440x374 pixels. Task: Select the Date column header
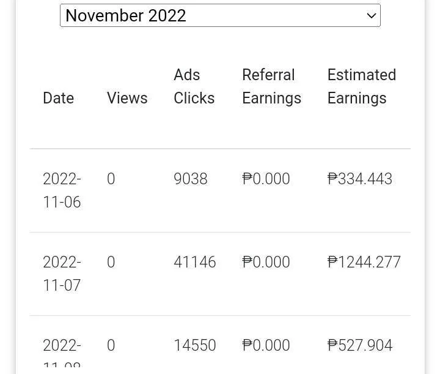(59, 98)
